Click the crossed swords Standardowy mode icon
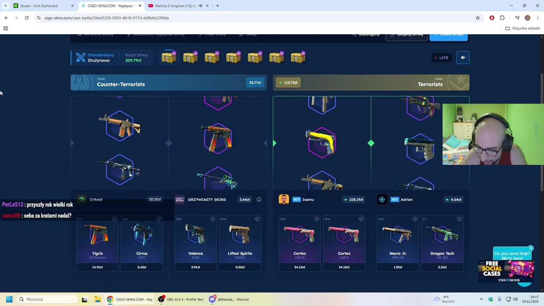 pyautogui.click(x=81, y=57)
